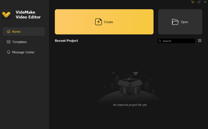Open the Home section in sidebar
208x129 pixels.
(x=24, y=31)
